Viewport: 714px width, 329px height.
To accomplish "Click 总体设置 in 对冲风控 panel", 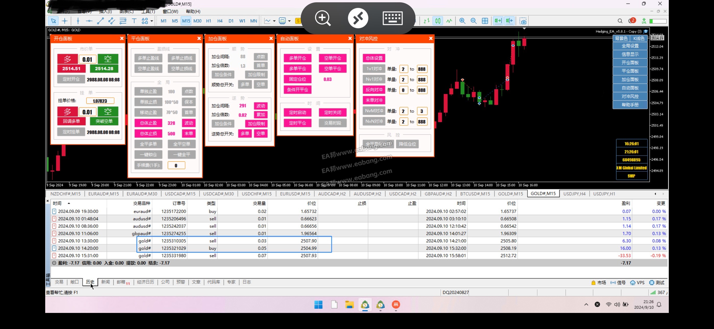I will coord(374,58).
